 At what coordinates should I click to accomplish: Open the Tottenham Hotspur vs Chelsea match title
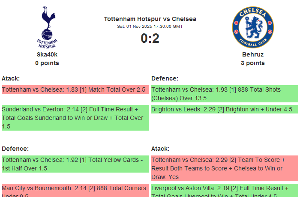click(150, 19)
